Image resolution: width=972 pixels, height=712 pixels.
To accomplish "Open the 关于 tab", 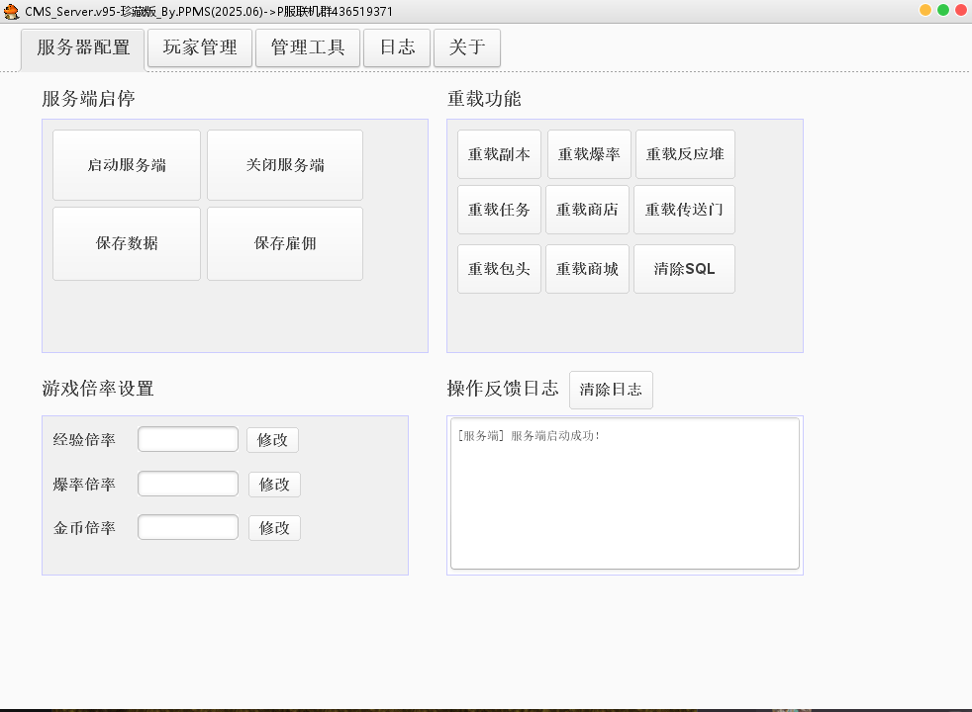I will coord(467,47).
